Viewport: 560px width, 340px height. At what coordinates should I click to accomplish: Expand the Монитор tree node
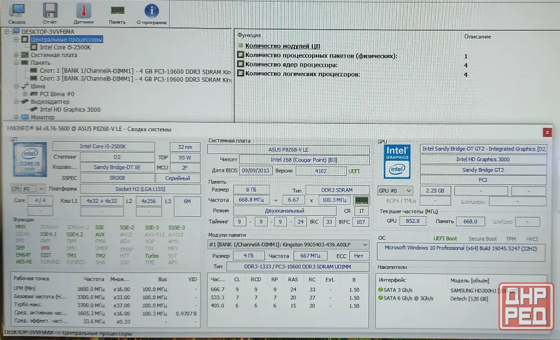tap(16, 117)
